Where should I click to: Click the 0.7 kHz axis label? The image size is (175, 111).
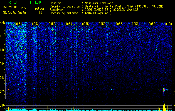coord(2,91)
